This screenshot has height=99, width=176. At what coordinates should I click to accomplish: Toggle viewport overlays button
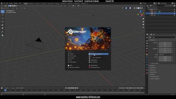coord(130,8)
